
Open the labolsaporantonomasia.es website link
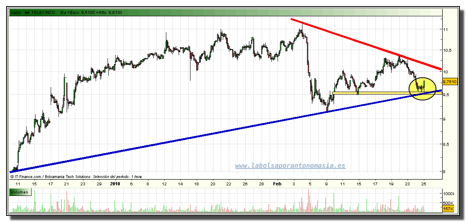click(x=290, y=166)
